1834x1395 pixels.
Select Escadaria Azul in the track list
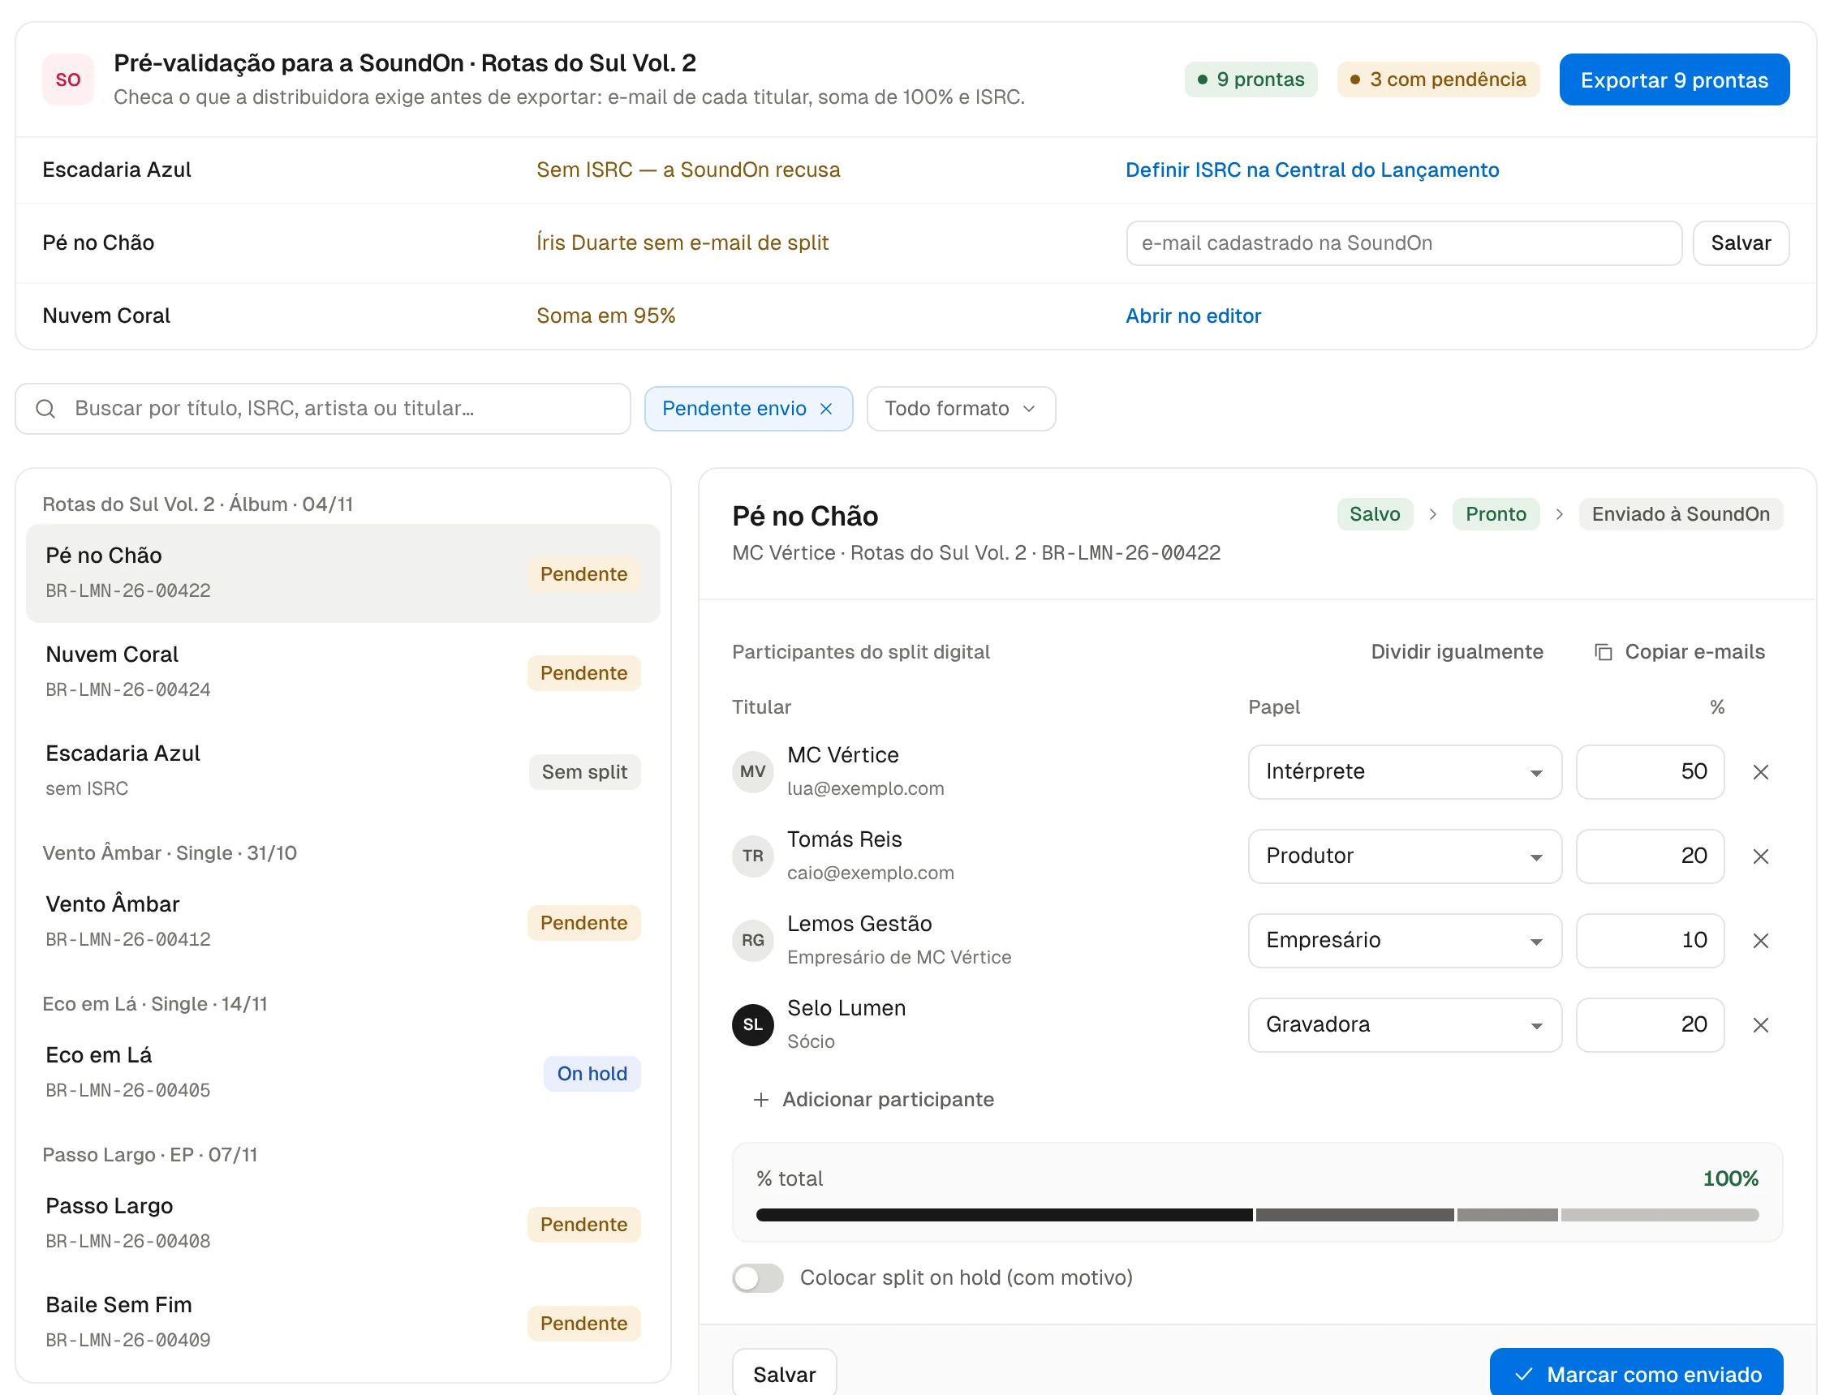pos(343,771)
